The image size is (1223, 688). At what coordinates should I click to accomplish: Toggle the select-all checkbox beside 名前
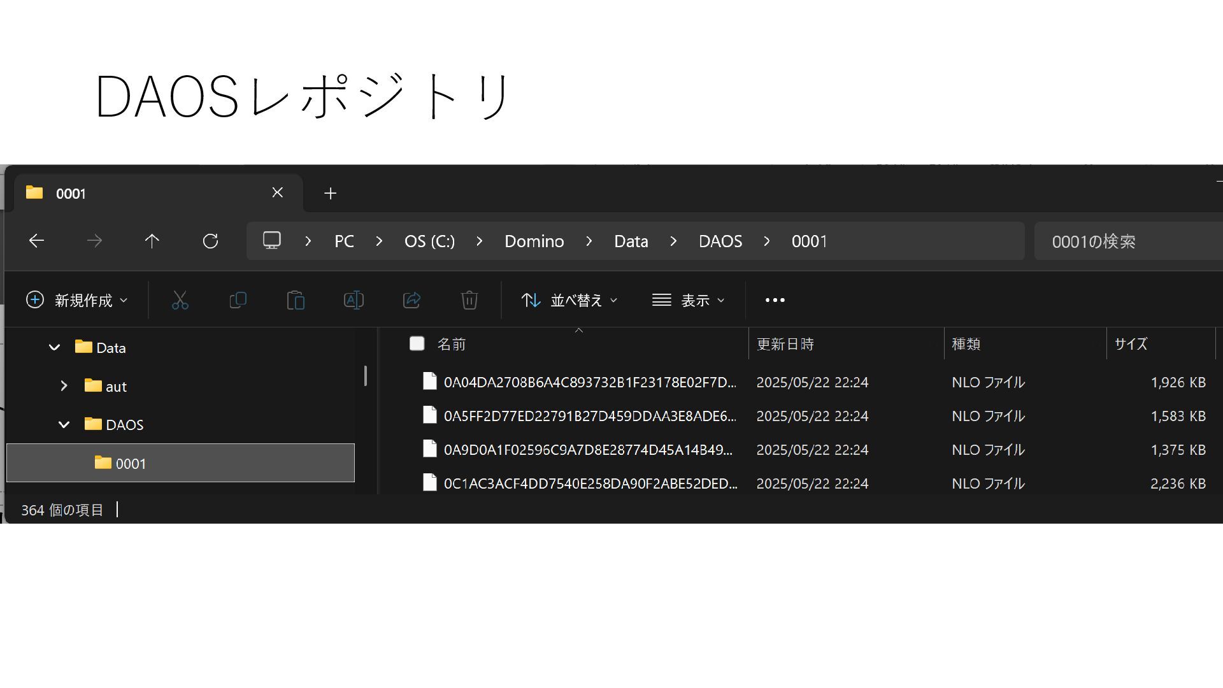(x=417, y=344)
